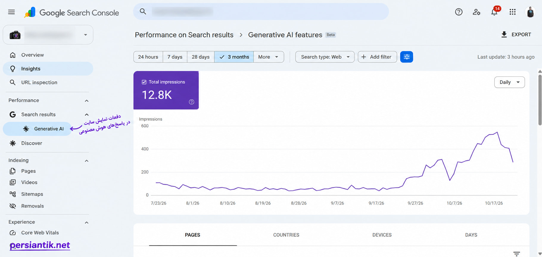Click the search magnifier icon
The width and height of the screenshot is (542, 257).
coord(143,12)
